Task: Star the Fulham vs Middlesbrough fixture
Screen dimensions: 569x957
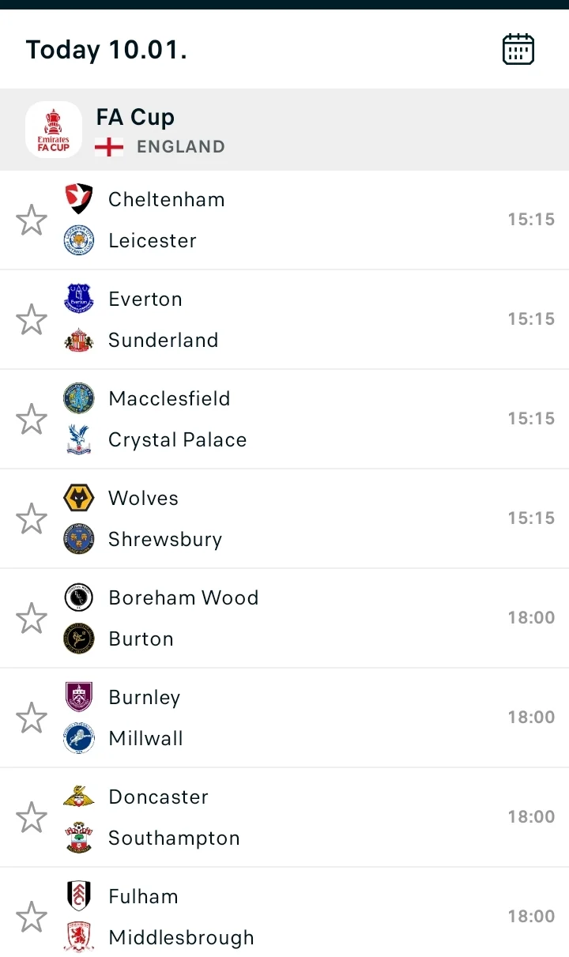Action: (x=32, y=917)
